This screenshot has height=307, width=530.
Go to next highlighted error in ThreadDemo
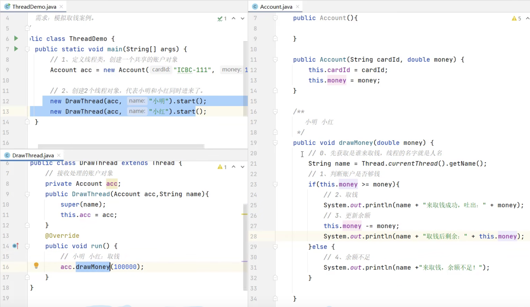pyautogui.click(x=242, y=18)
